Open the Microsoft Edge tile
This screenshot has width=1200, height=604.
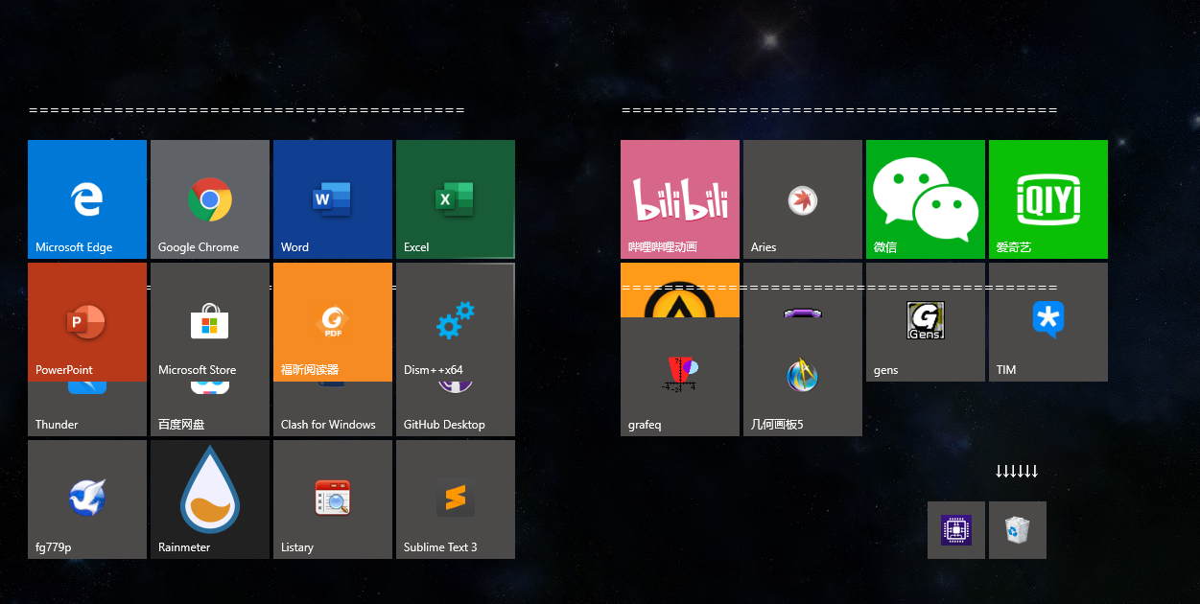[x=87, y=199]
